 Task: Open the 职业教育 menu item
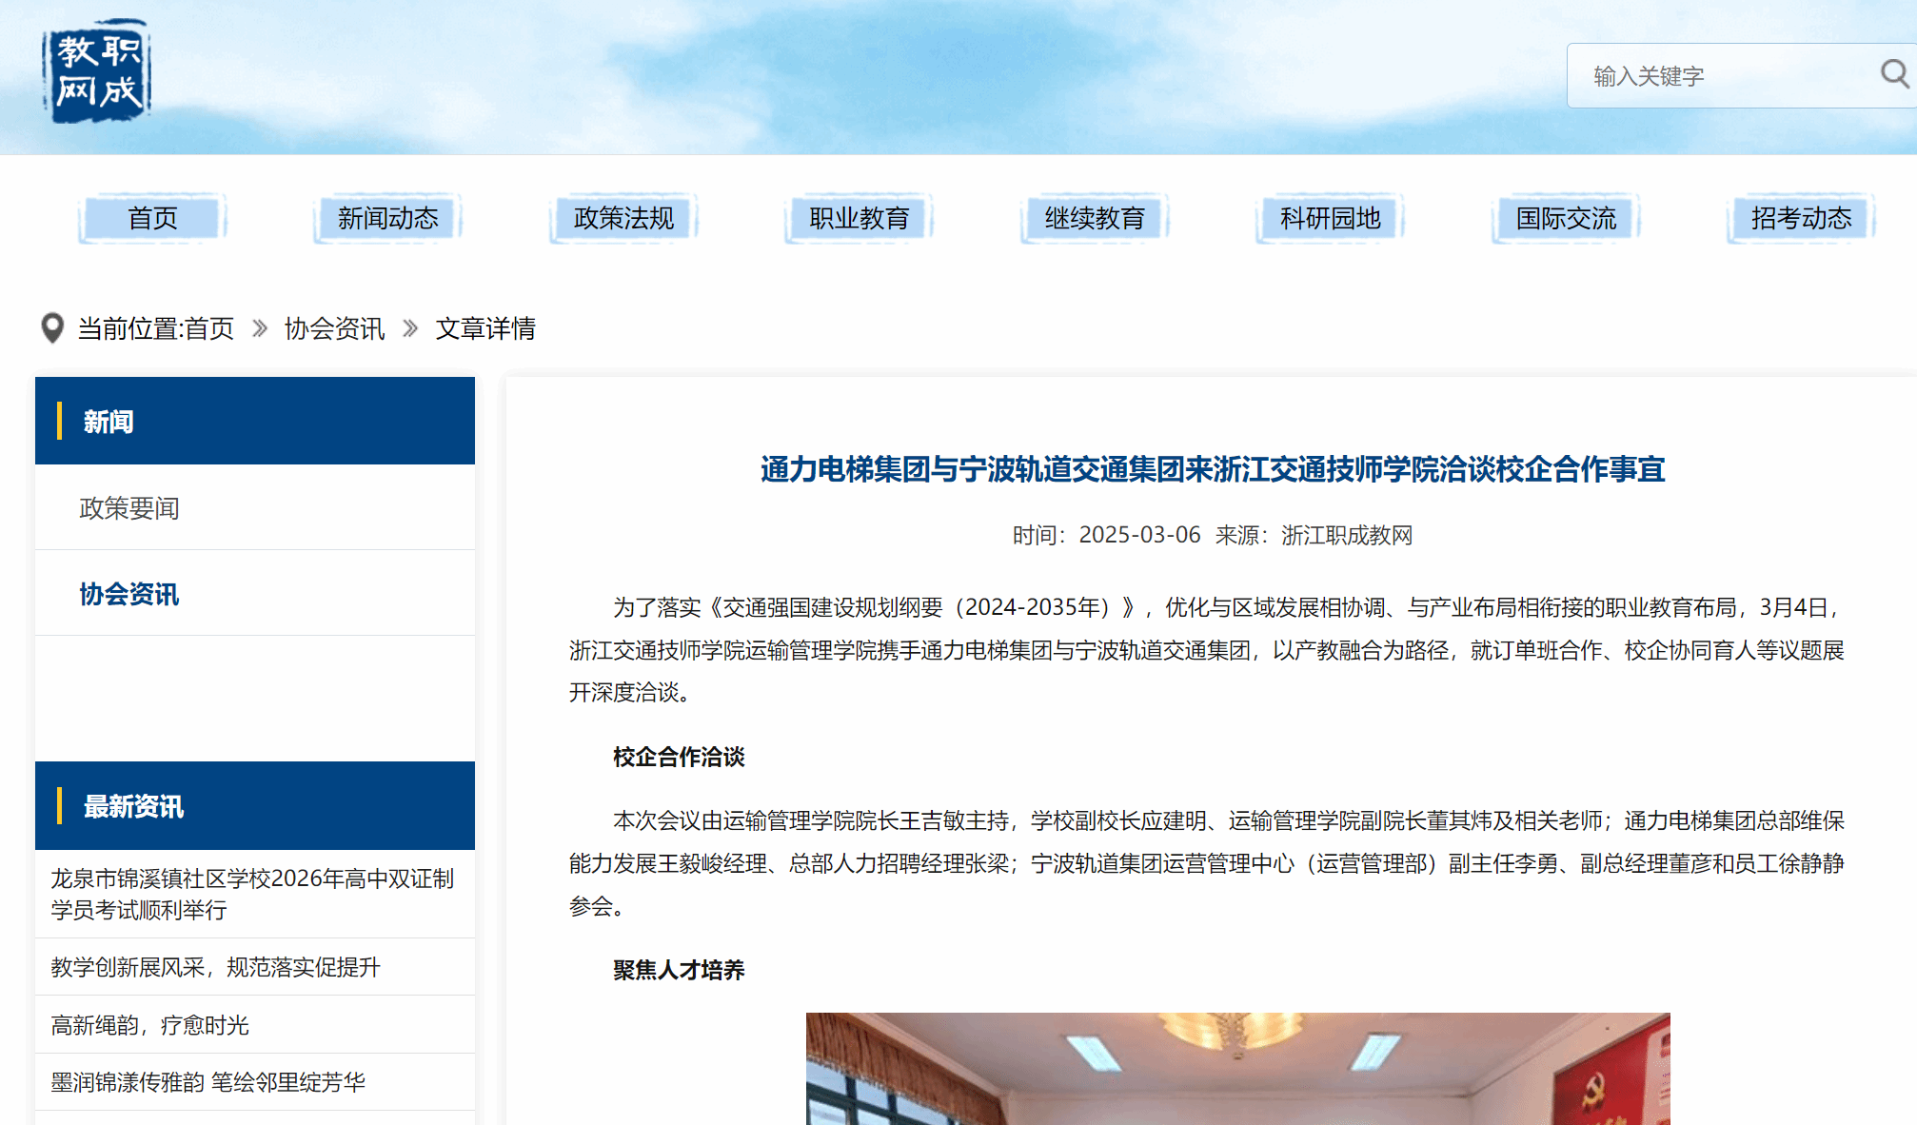pyautogui.click(x=859, y=218)
